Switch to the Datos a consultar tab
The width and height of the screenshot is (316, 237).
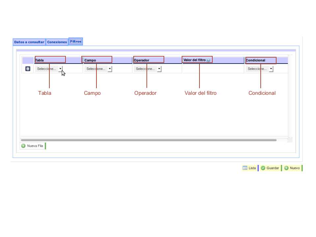point(29,42)
